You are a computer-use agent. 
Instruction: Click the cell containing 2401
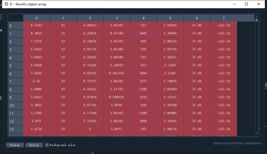(143, 34)
